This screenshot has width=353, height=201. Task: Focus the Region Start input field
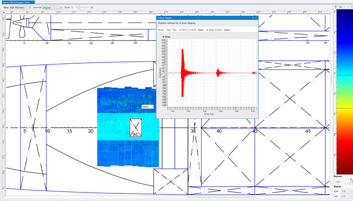[x=344, y=191]
